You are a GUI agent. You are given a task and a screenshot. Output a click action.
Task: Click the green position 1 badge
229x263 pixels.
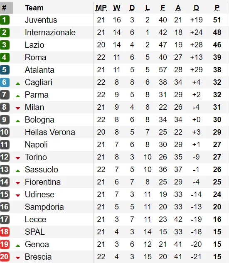point(5,20)
